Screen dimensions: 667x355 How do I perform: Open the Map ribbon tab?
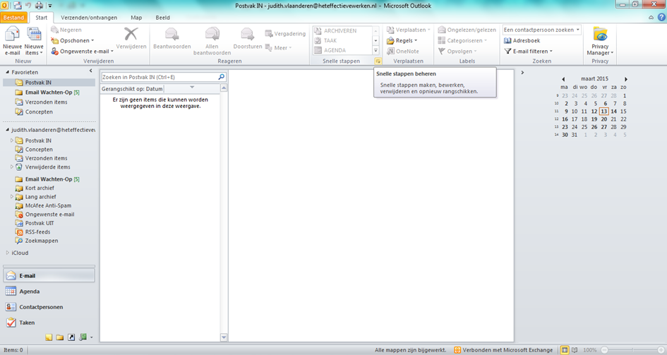click(x=136, y=18)
